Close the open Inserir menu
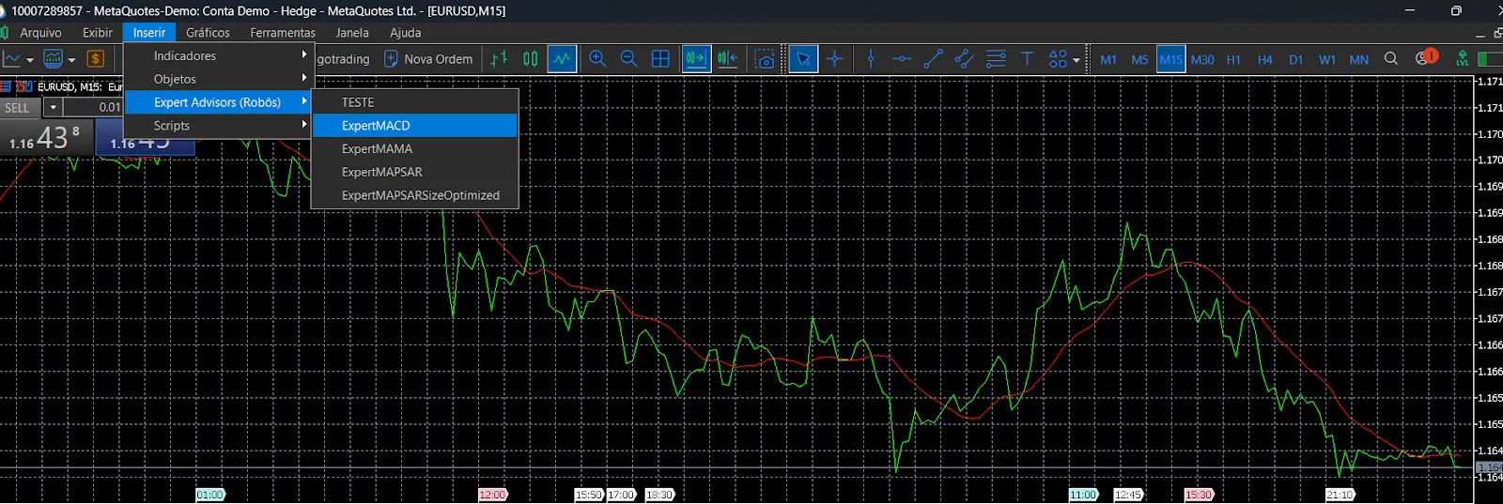The image size is (1503, 504). (149, 33)
